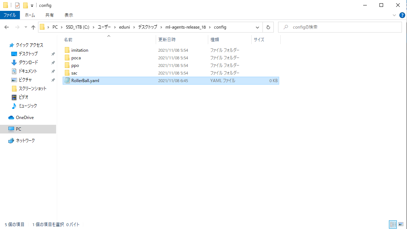Go up one folder level

33,27
